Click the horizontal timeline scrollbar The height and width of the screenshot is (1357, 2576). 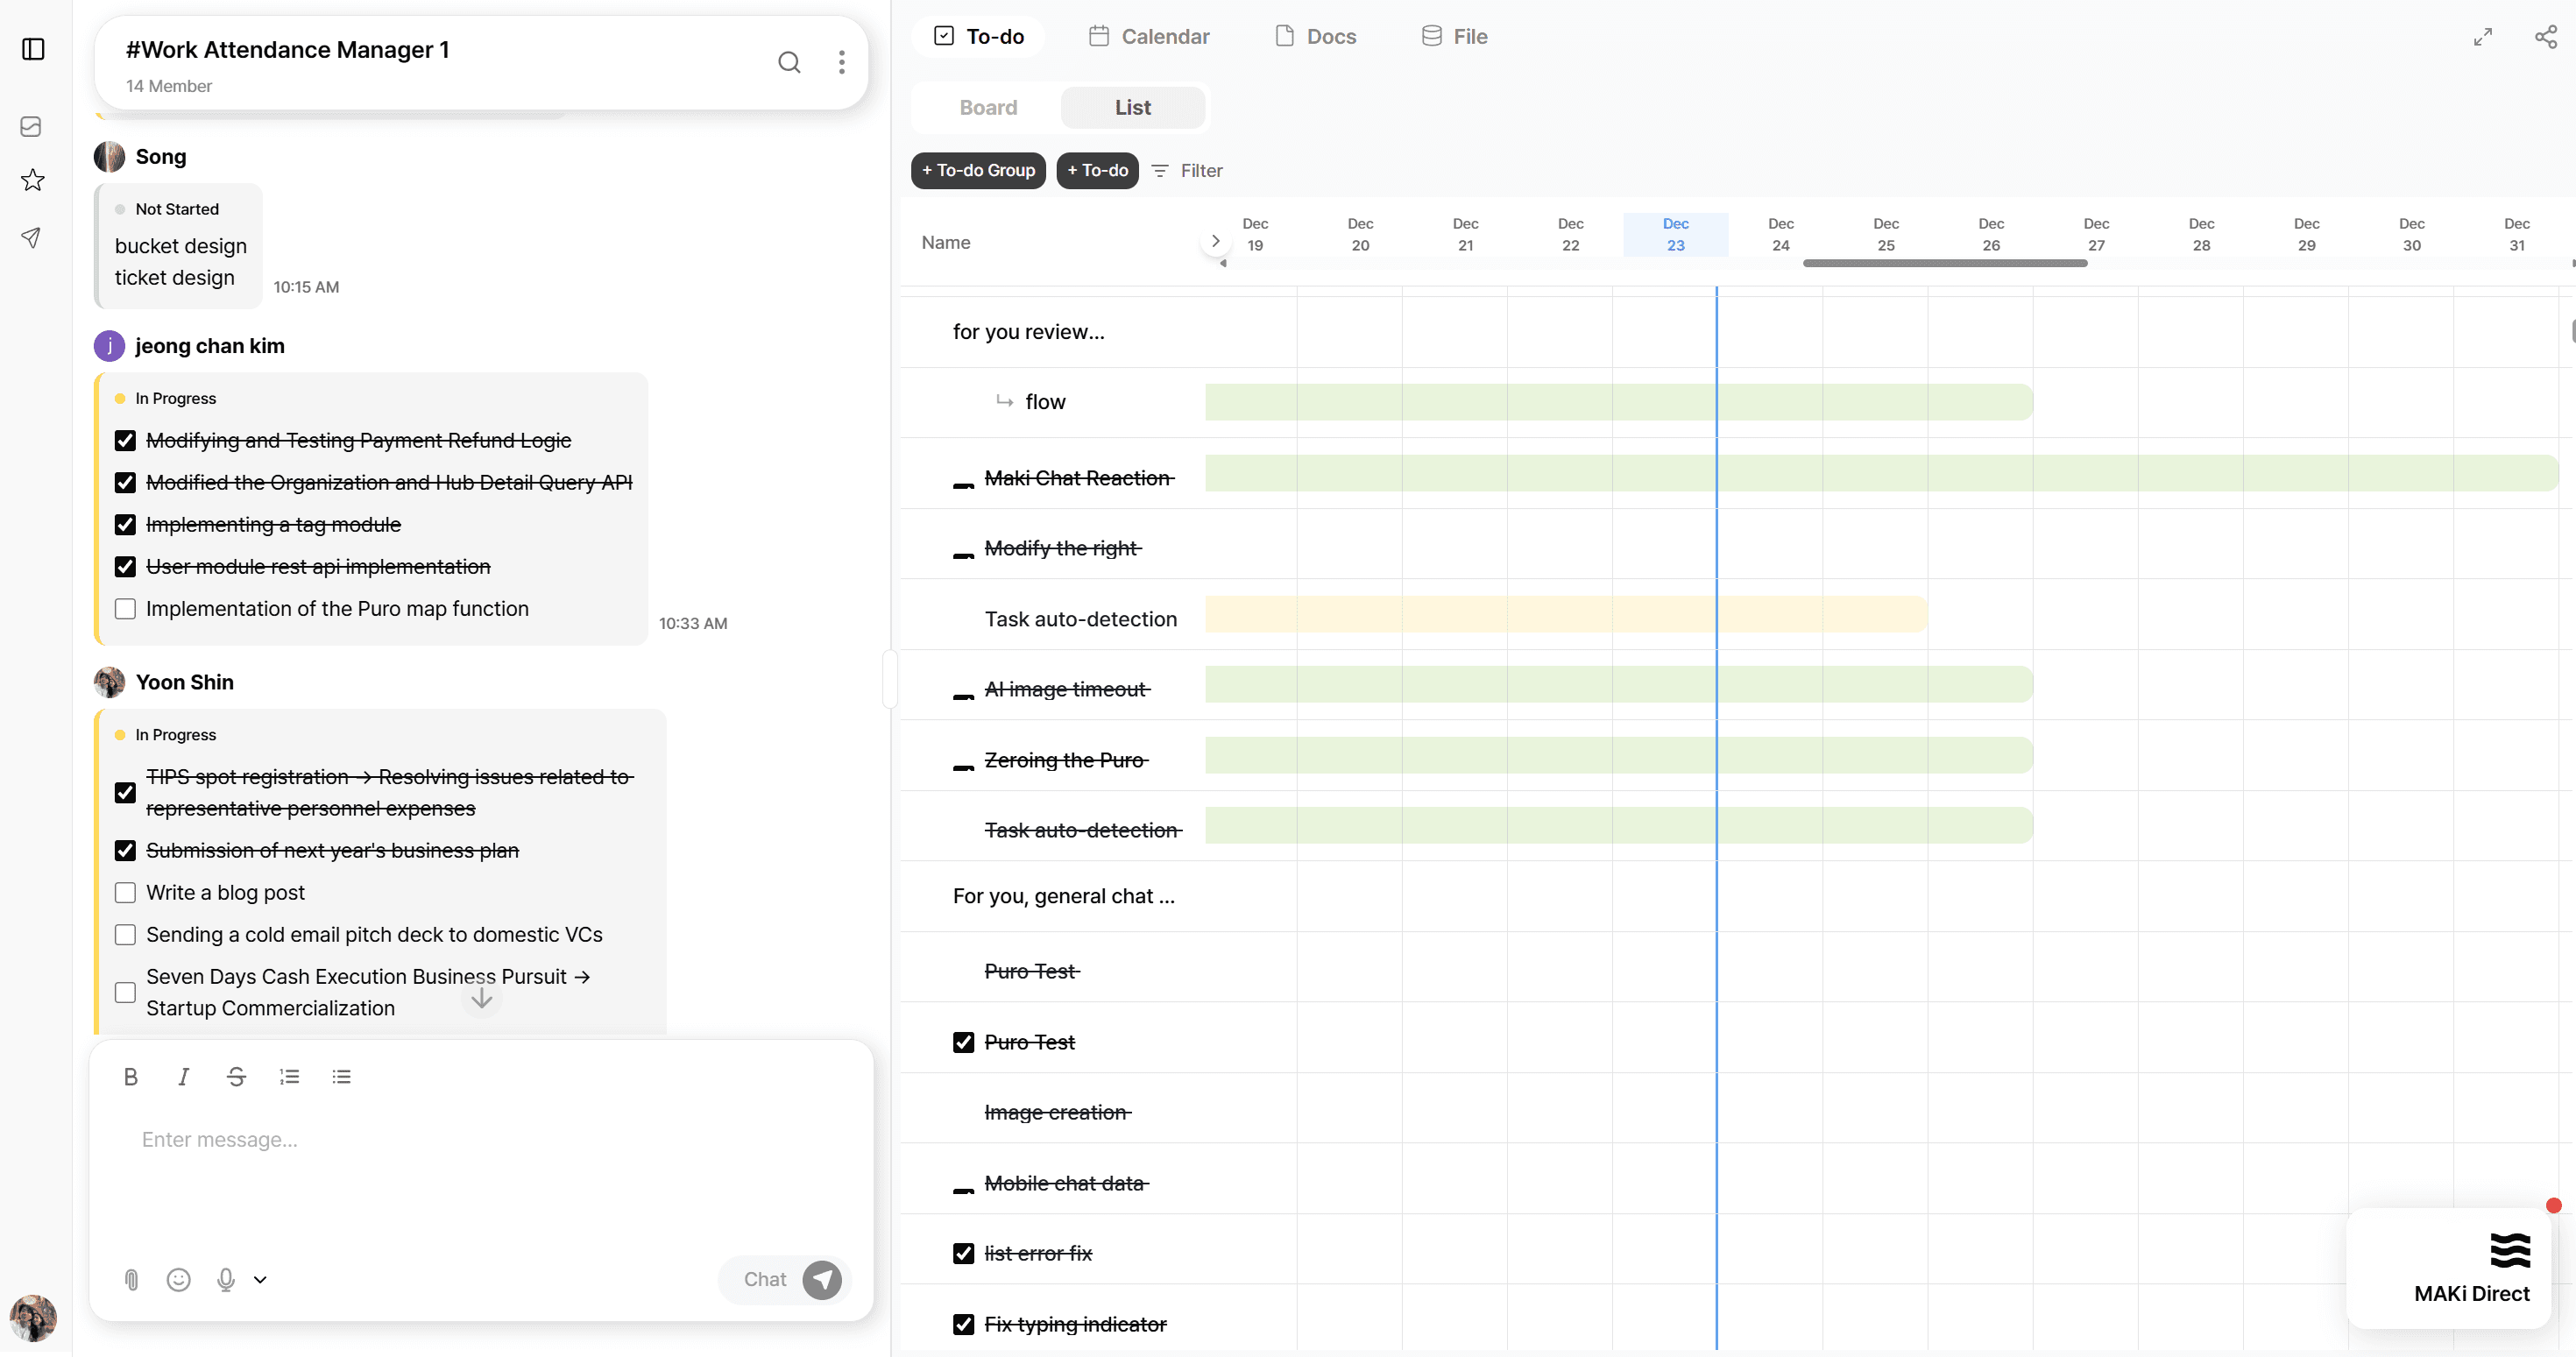(x=1944, y=263)
